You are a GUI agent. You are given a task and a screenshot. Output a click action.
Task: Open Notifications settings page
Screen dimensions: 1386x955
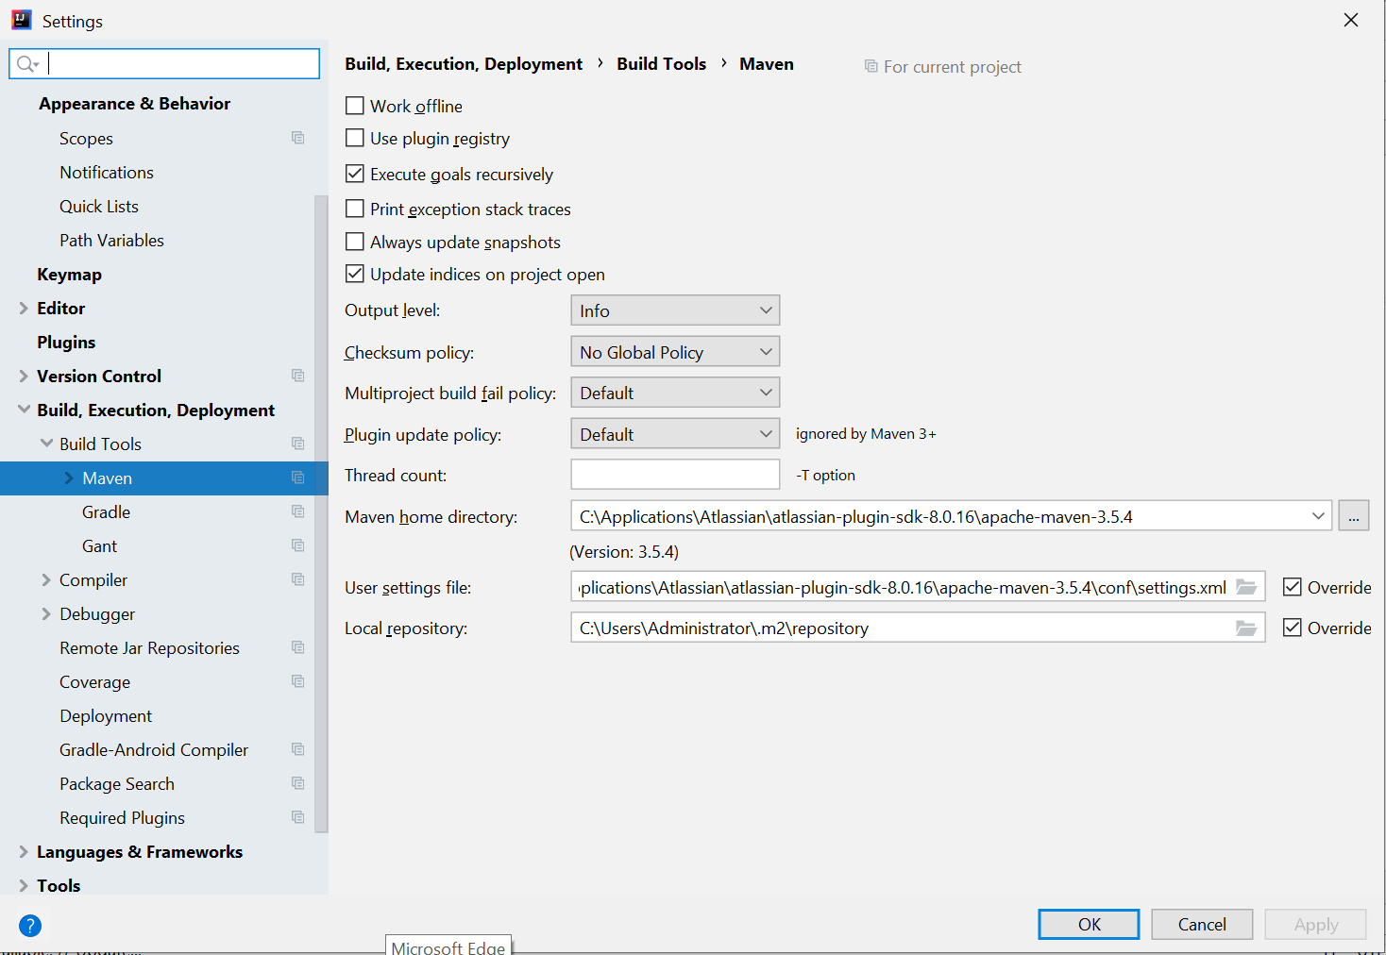[x=107, y=172]
